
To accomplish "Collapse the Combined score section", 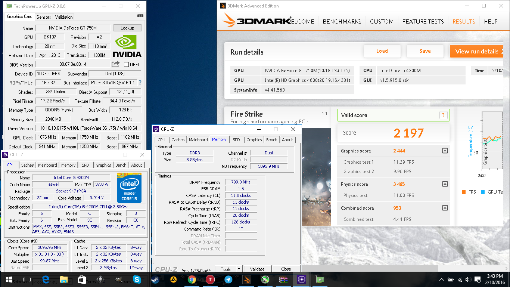I will pyautogui.click(x=445, y=208).
